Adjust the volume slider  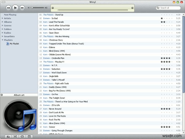[38, 8]
